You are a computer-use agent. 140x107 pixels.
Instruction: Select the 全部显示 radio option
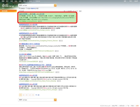tap(19, 8)
